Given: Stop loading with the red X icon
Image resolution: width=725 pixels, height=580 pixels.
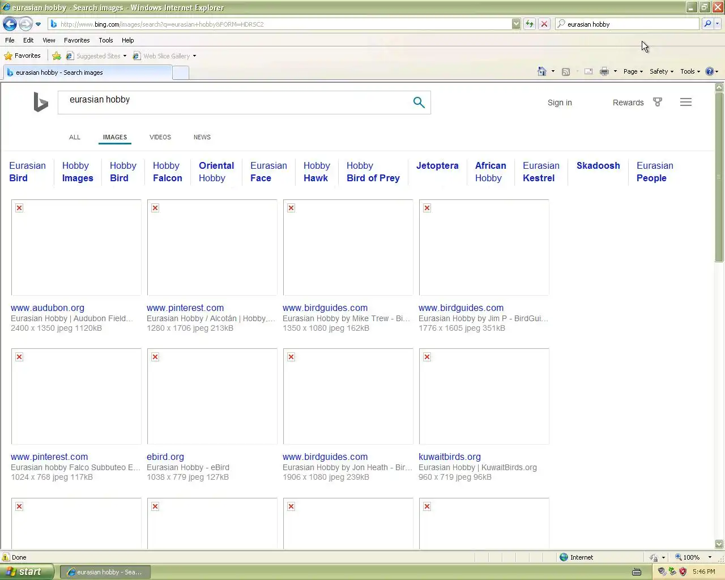Looking at the screenshot, I should click(544, 24).
